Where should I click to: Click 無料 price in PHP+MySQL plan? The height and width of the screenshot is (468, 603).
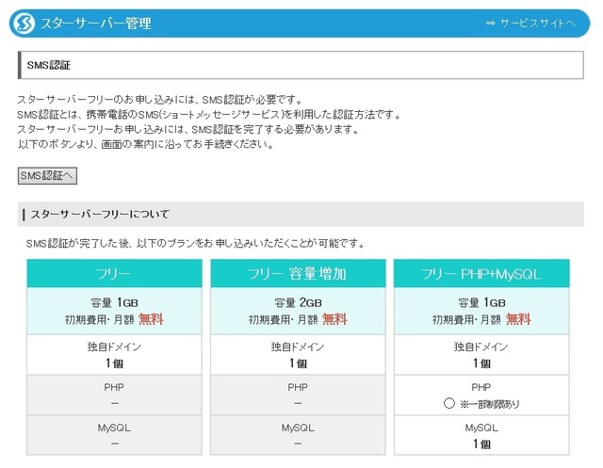(x=518, y=319)
